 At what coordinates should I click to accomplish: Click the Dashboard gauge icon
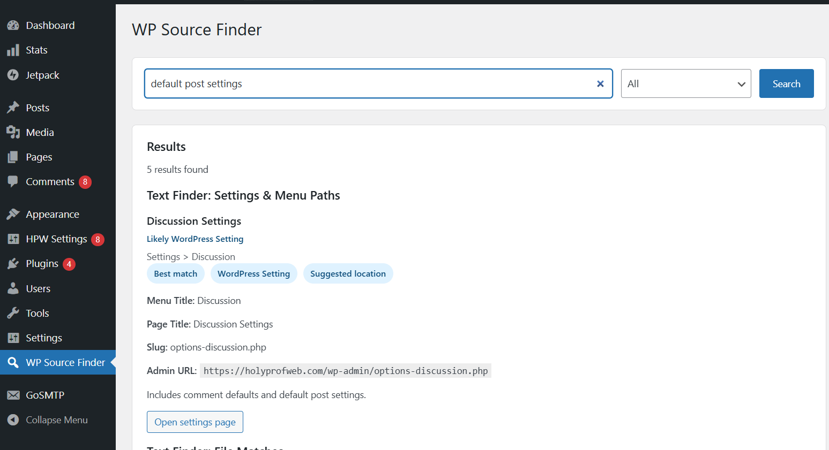pos(13,25)
